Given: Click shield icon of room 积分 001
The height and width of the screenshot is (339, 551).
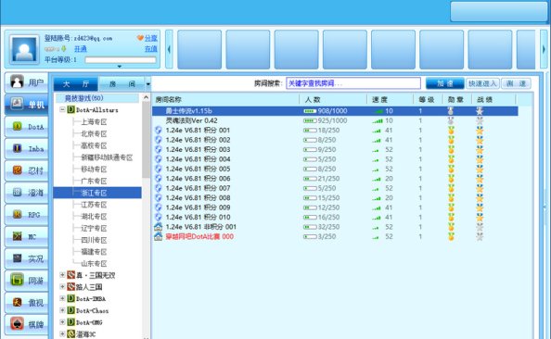Looking at the screenshot, I should point(159,131).
